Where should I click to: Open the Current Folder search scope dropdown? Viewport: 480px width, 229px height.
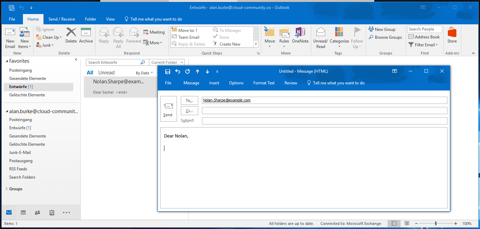click(167, 62)
